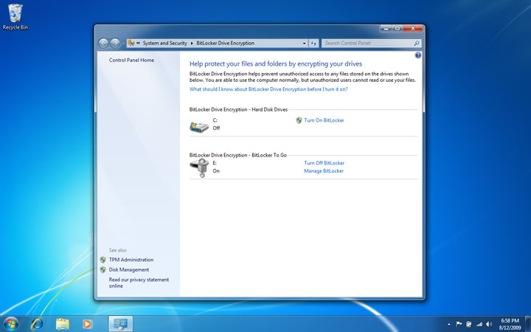The image size is (531, 332).
Task: Click Turn On BitLocker for C:
Action: 324,120
